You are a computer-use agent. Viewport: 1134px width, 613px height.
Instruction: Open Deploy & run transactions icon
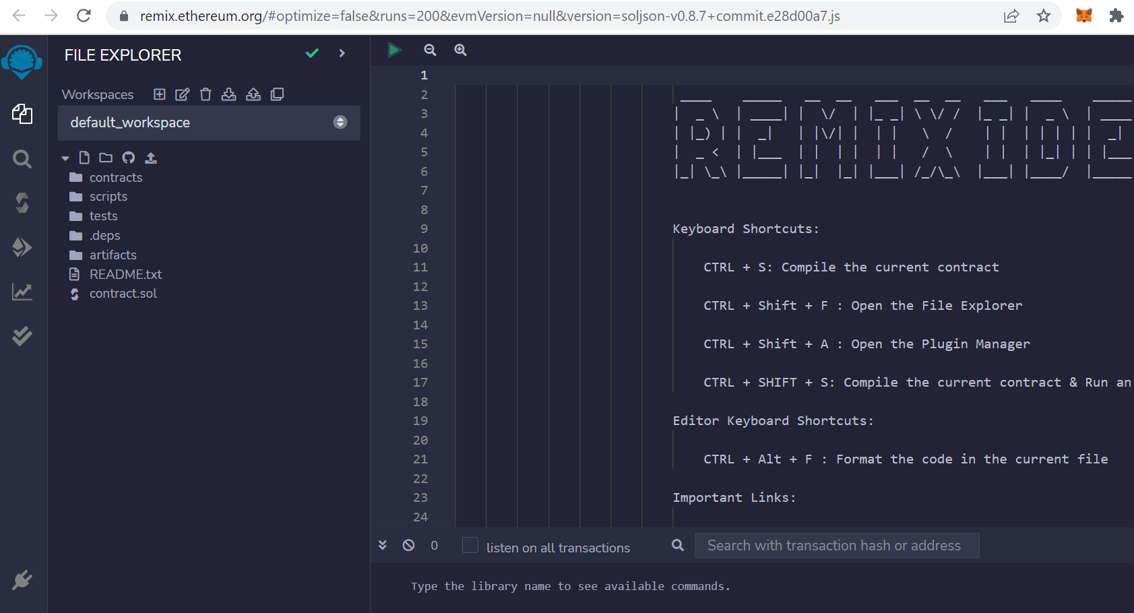[x=22, y=247]
